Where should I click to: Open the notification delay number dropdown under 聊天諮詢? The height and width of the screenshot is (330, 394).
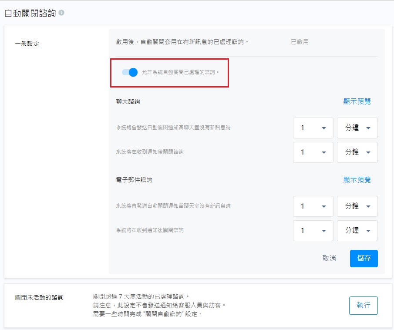(313, 128)
